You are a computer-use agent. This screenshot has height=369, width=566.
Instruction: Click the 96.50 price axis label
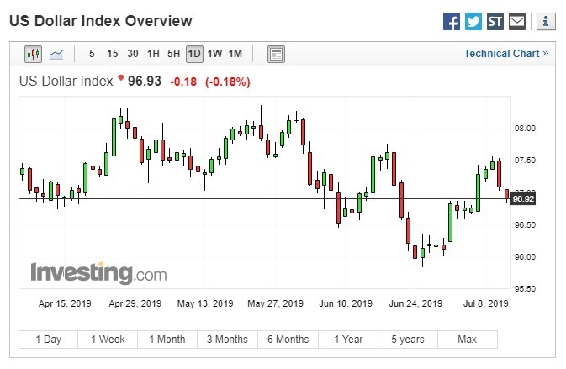click(525, 225)
